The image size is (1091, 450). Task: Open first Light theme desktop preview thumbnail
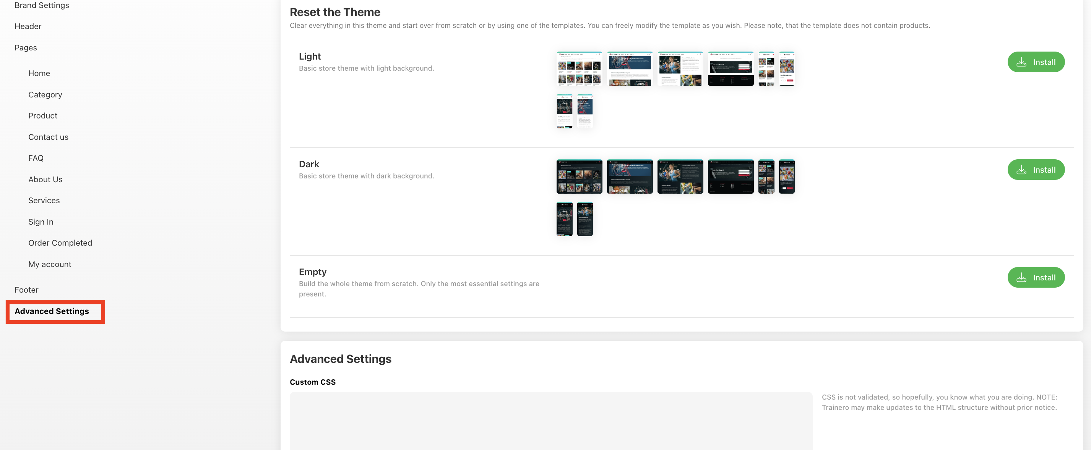[x=579, y=69]
